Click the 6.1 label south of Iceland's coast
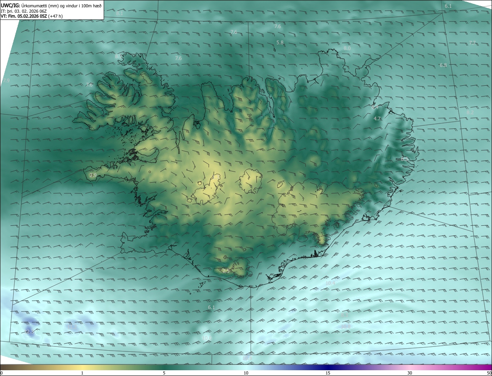The image size is (492, 376). tap(211, 308)
